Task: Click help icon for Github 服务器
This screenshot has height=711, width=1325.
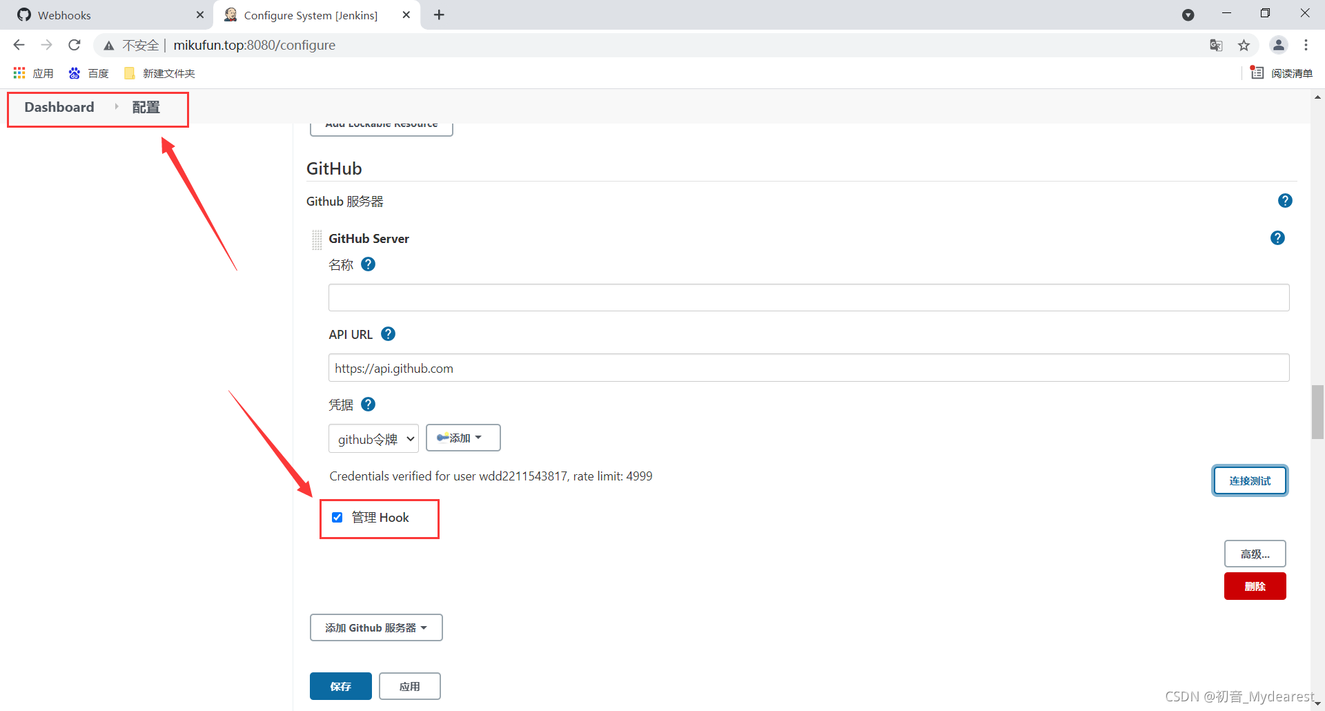Action: click(x=1285, y=201)
